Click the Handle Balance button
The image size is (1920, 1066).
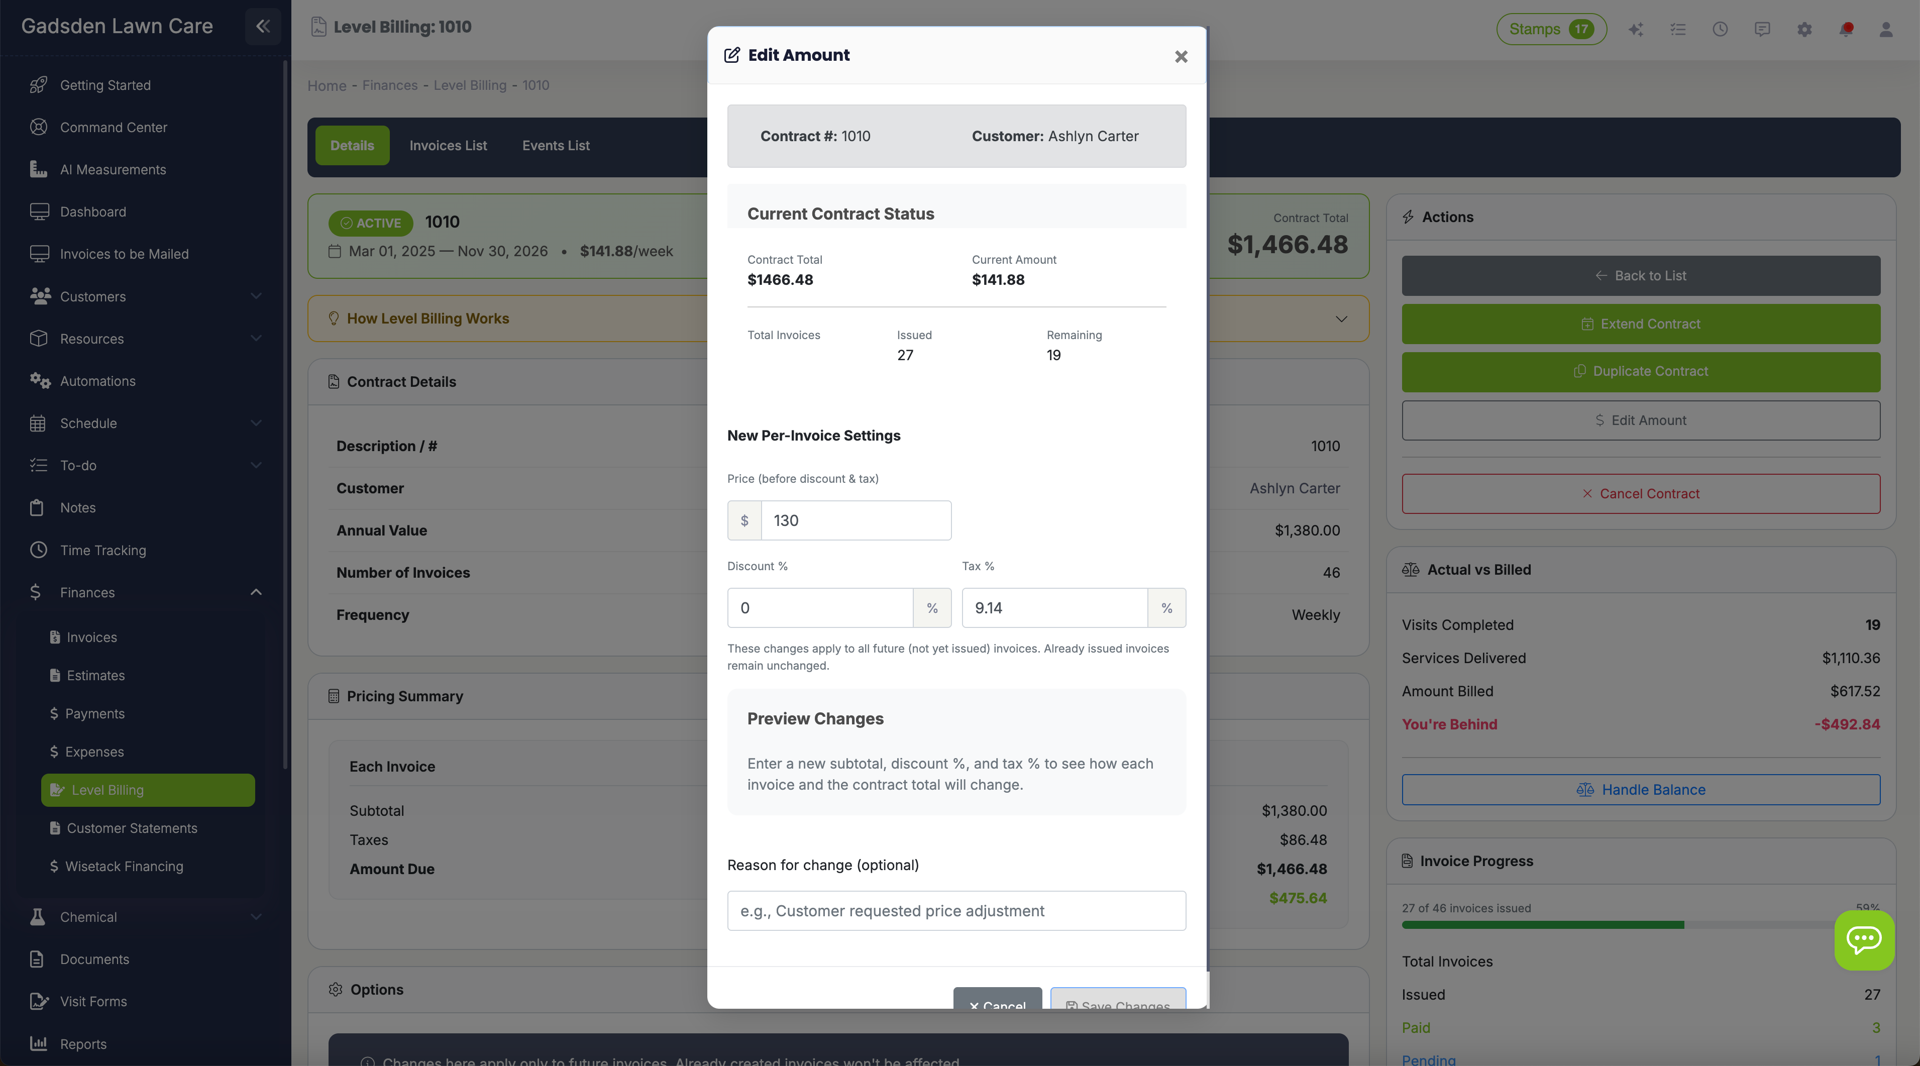pos(1640,789)
